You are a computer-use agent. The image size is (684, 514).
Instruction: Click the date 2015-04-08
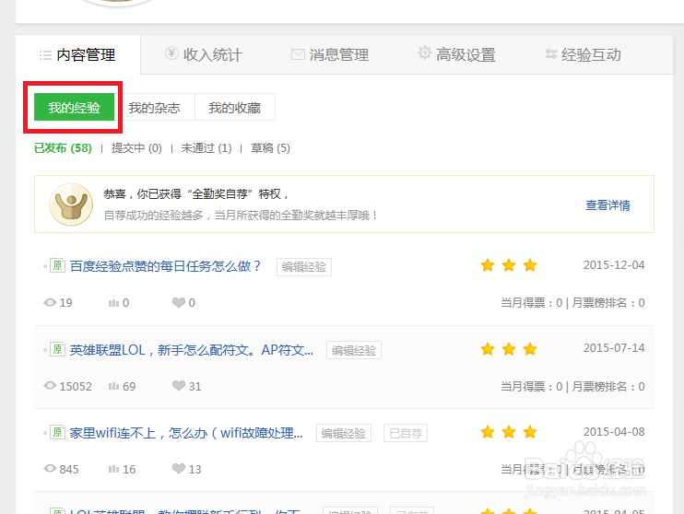(x=614, y=432)
